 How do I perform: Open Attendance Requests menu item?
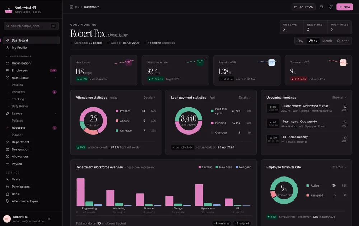coord(18,92)
